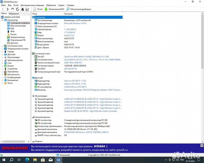This screenshot has width=204, height=163.
Task: Open the Сервис menu
Action: [x=61, y=5]
